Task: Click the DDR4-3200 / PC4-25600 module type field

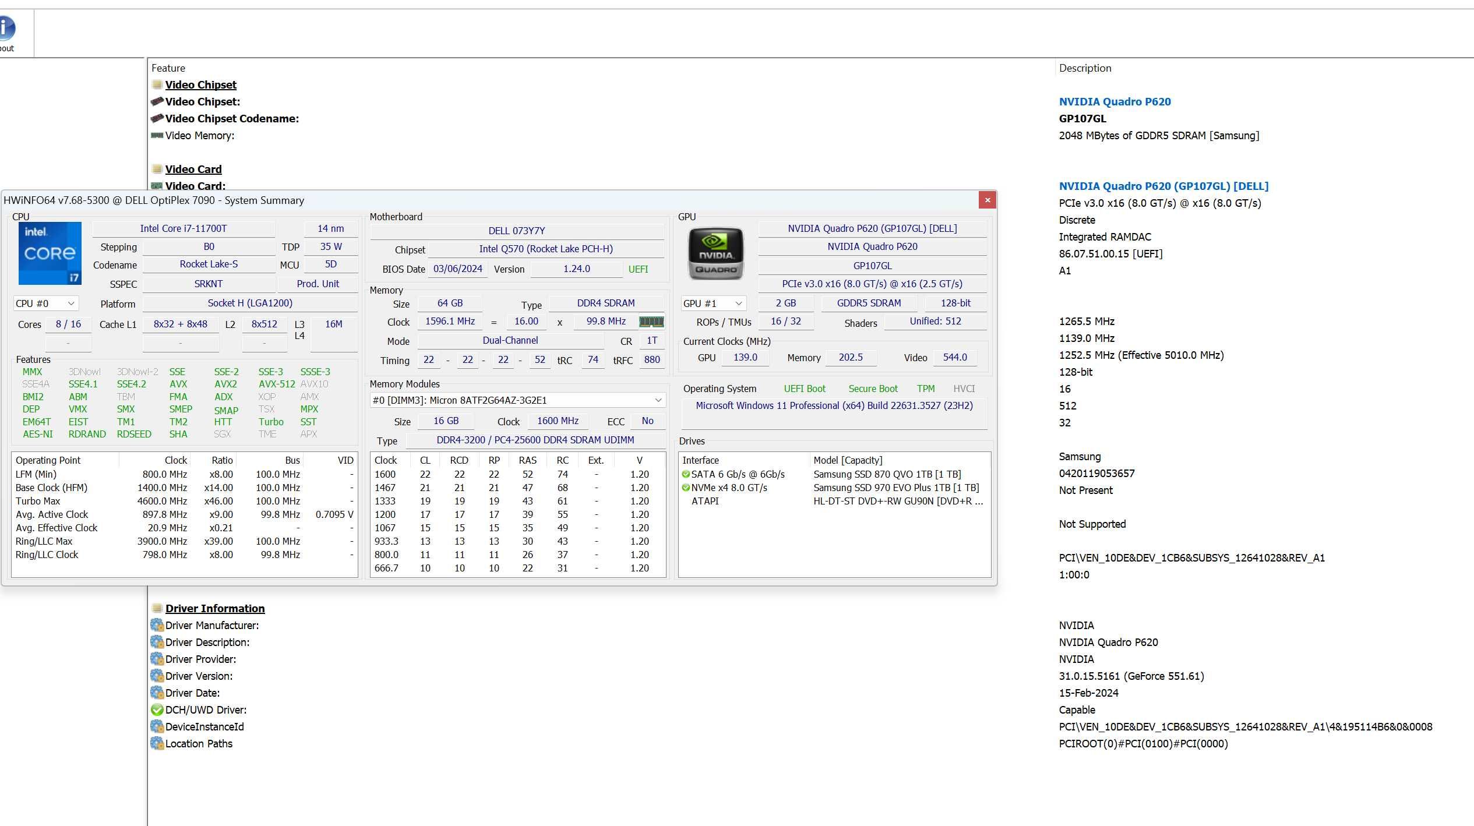Action: click(x=535, y=440)
